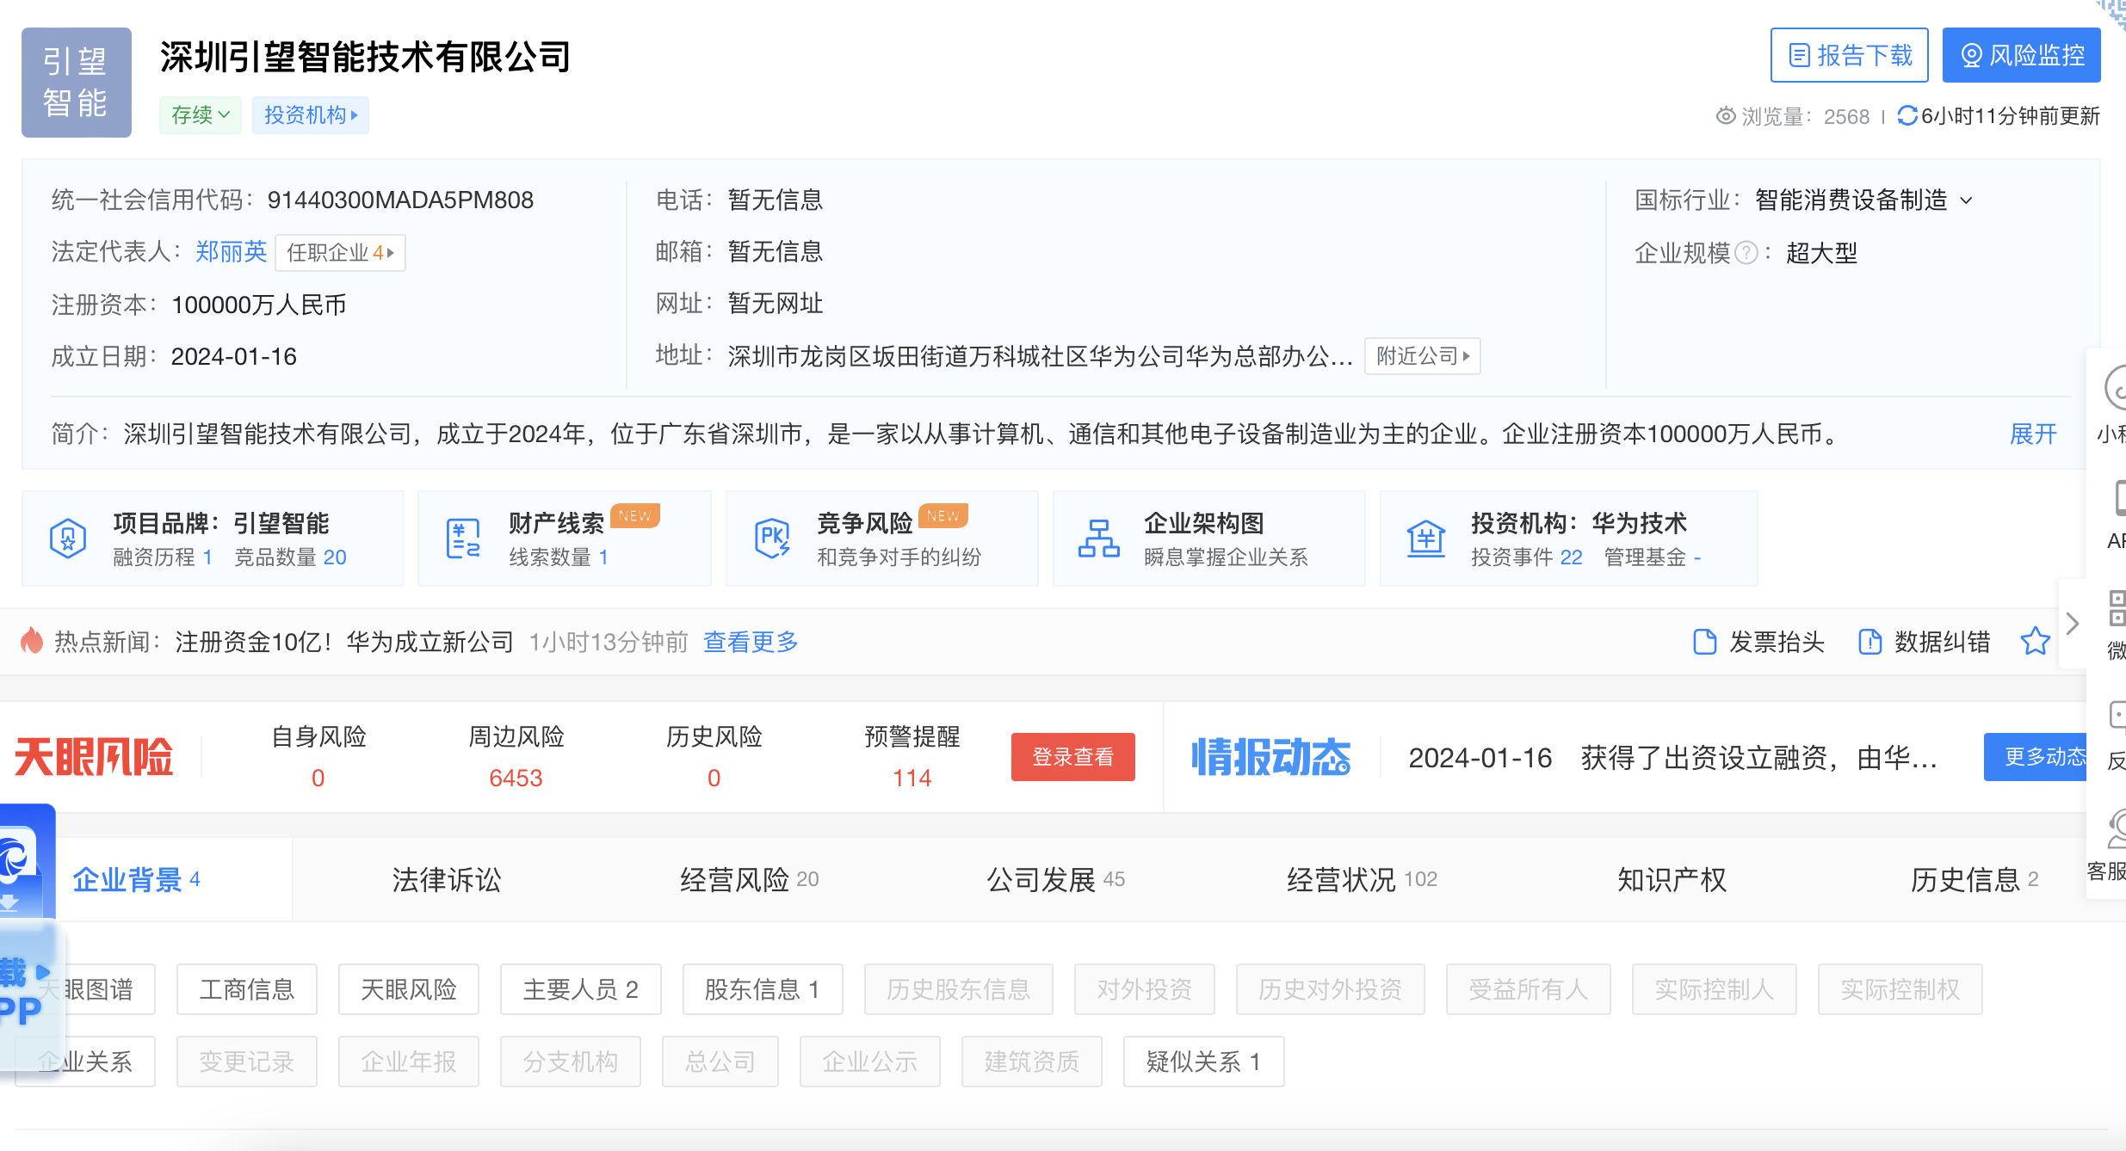Switch to 法律诉讼 tab
Viewport: 2126px width, 1151px height.
(x=447, y=879)
